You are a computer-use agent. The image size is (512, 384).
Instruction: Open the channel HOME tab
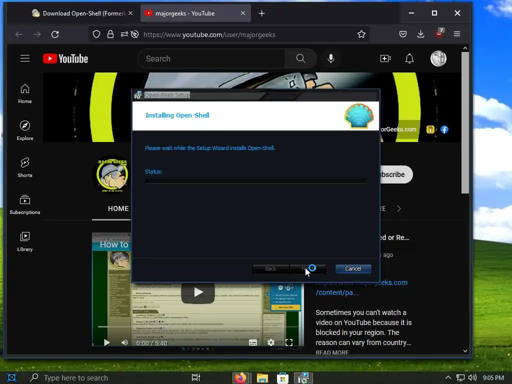pyautogui.click(x=118, y=208)
